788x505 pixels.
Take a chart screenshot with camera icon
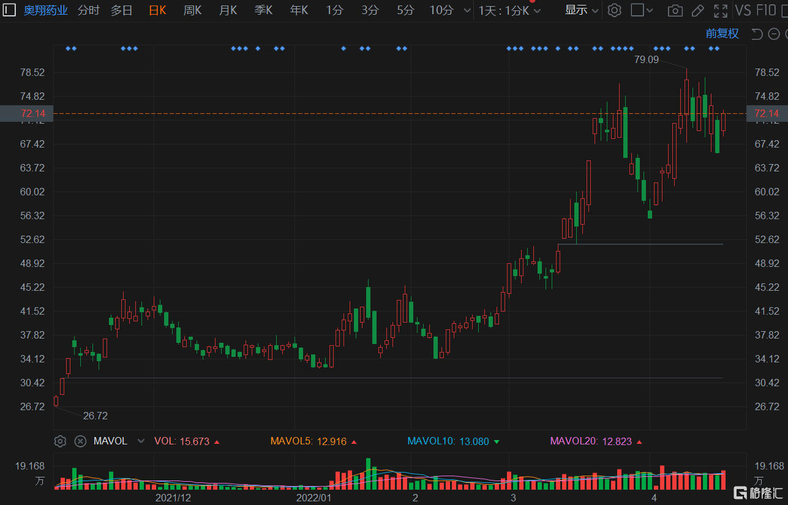675,10
